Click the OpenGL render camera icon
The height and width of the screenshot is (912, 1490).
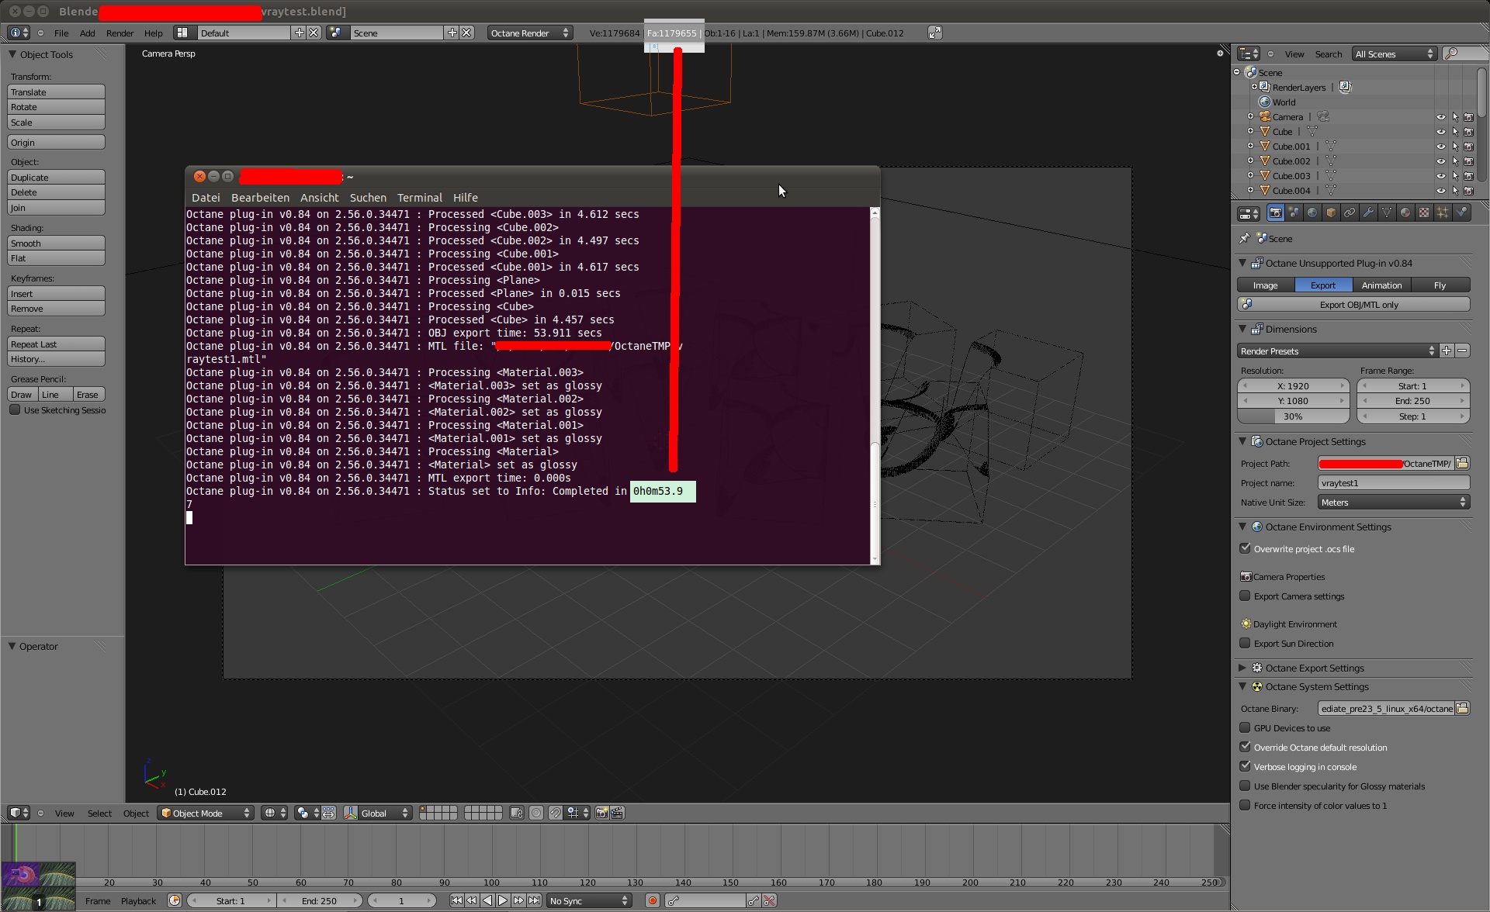[x=601, y=813]
